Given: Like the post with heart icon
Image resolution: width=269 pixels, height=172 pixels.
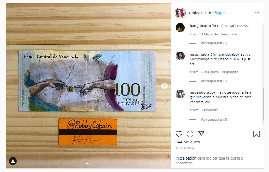Looking at the screenshot, I should [x=179, y=134].
